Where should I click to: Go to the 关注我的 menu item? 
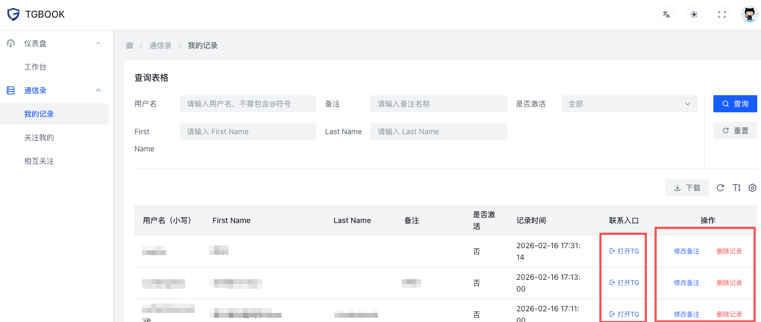39,137
